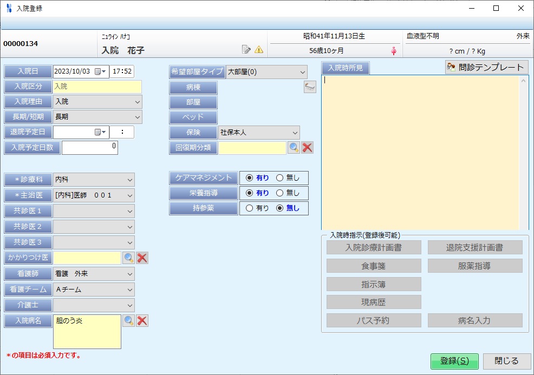The width and height of the screenshot is (534, 375).
Task: Open the 希望部屋タイプ dropdown
Action: pyautogui.click(x=302, y=71)
